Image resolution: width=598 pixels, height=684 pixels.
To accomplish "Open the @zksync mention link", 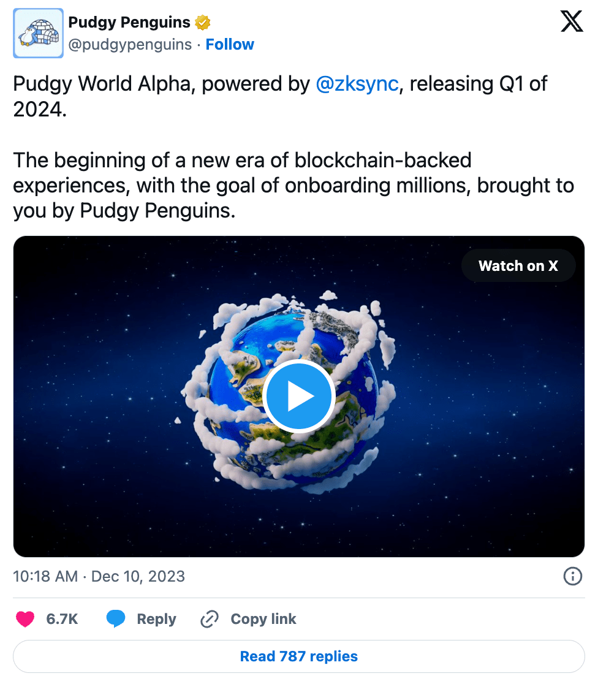I will click(357, 84).
